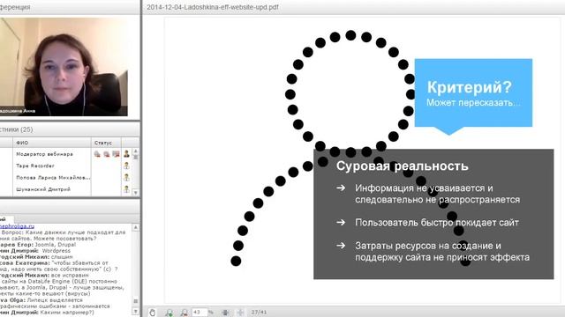The image size is (565, 317).
Task: Click the chat tab above messages
Action: [6, 219]
